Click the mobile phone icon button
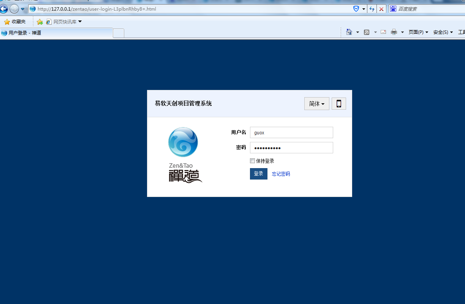Screen dimensions: 465x304 (339, 104)
